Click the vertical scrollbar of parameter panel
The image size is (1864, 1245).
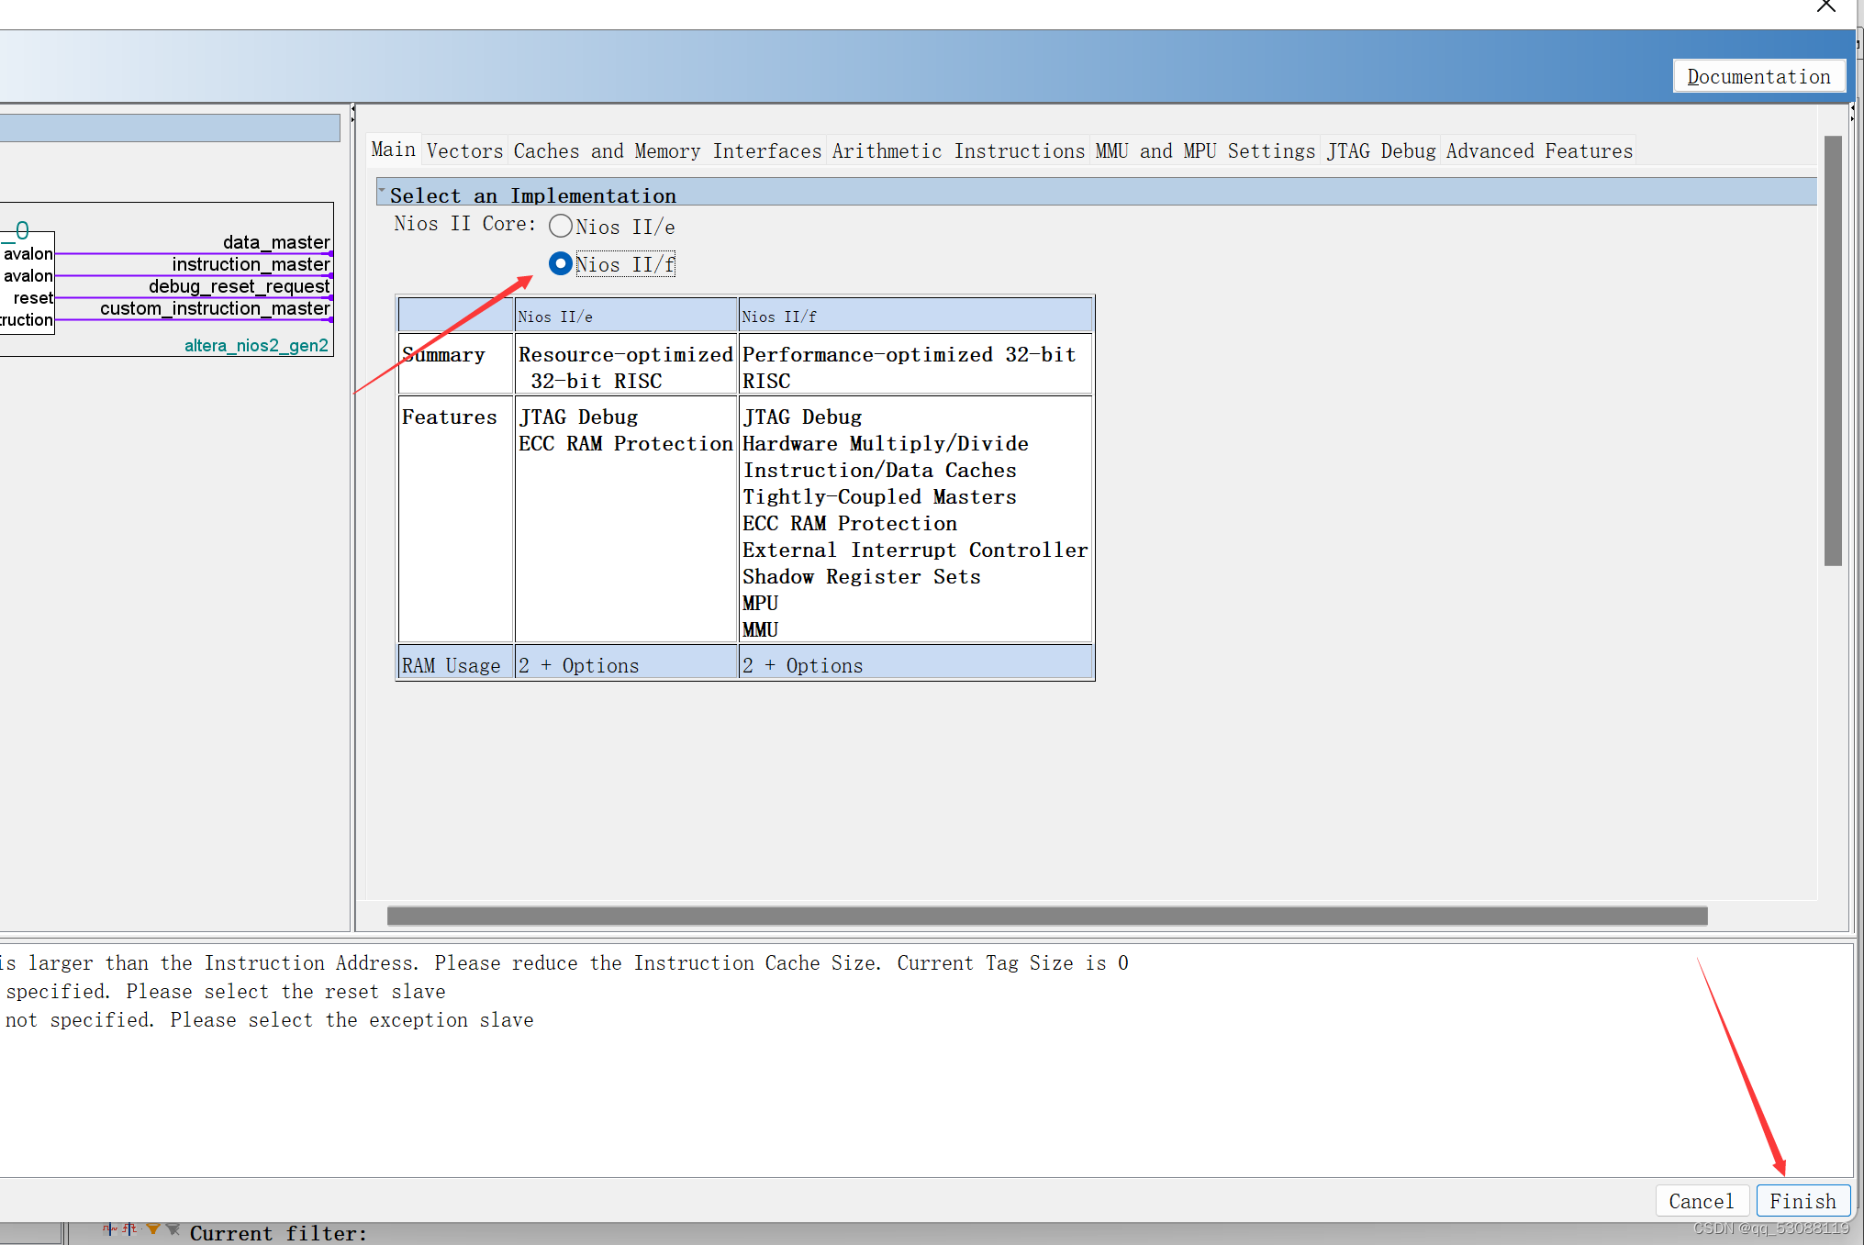pyautogui.click(x=1833, y=350)
